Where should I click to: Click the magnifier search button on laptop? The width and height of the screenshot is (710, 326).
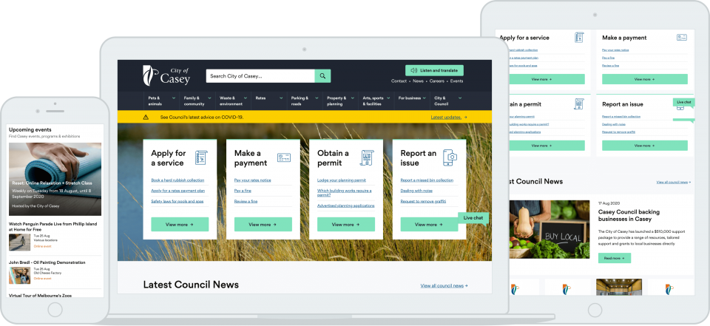pos(323,76)
